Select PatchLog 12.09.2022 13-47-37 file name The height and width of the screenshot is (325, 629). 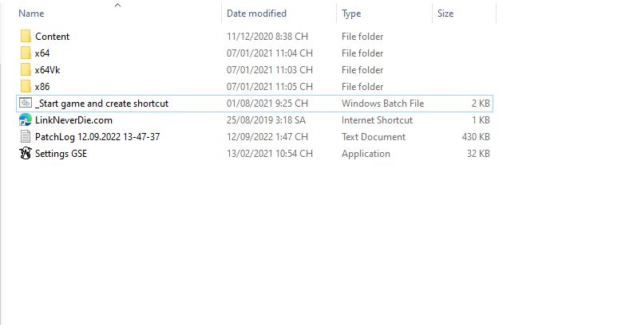click(97, 137)
